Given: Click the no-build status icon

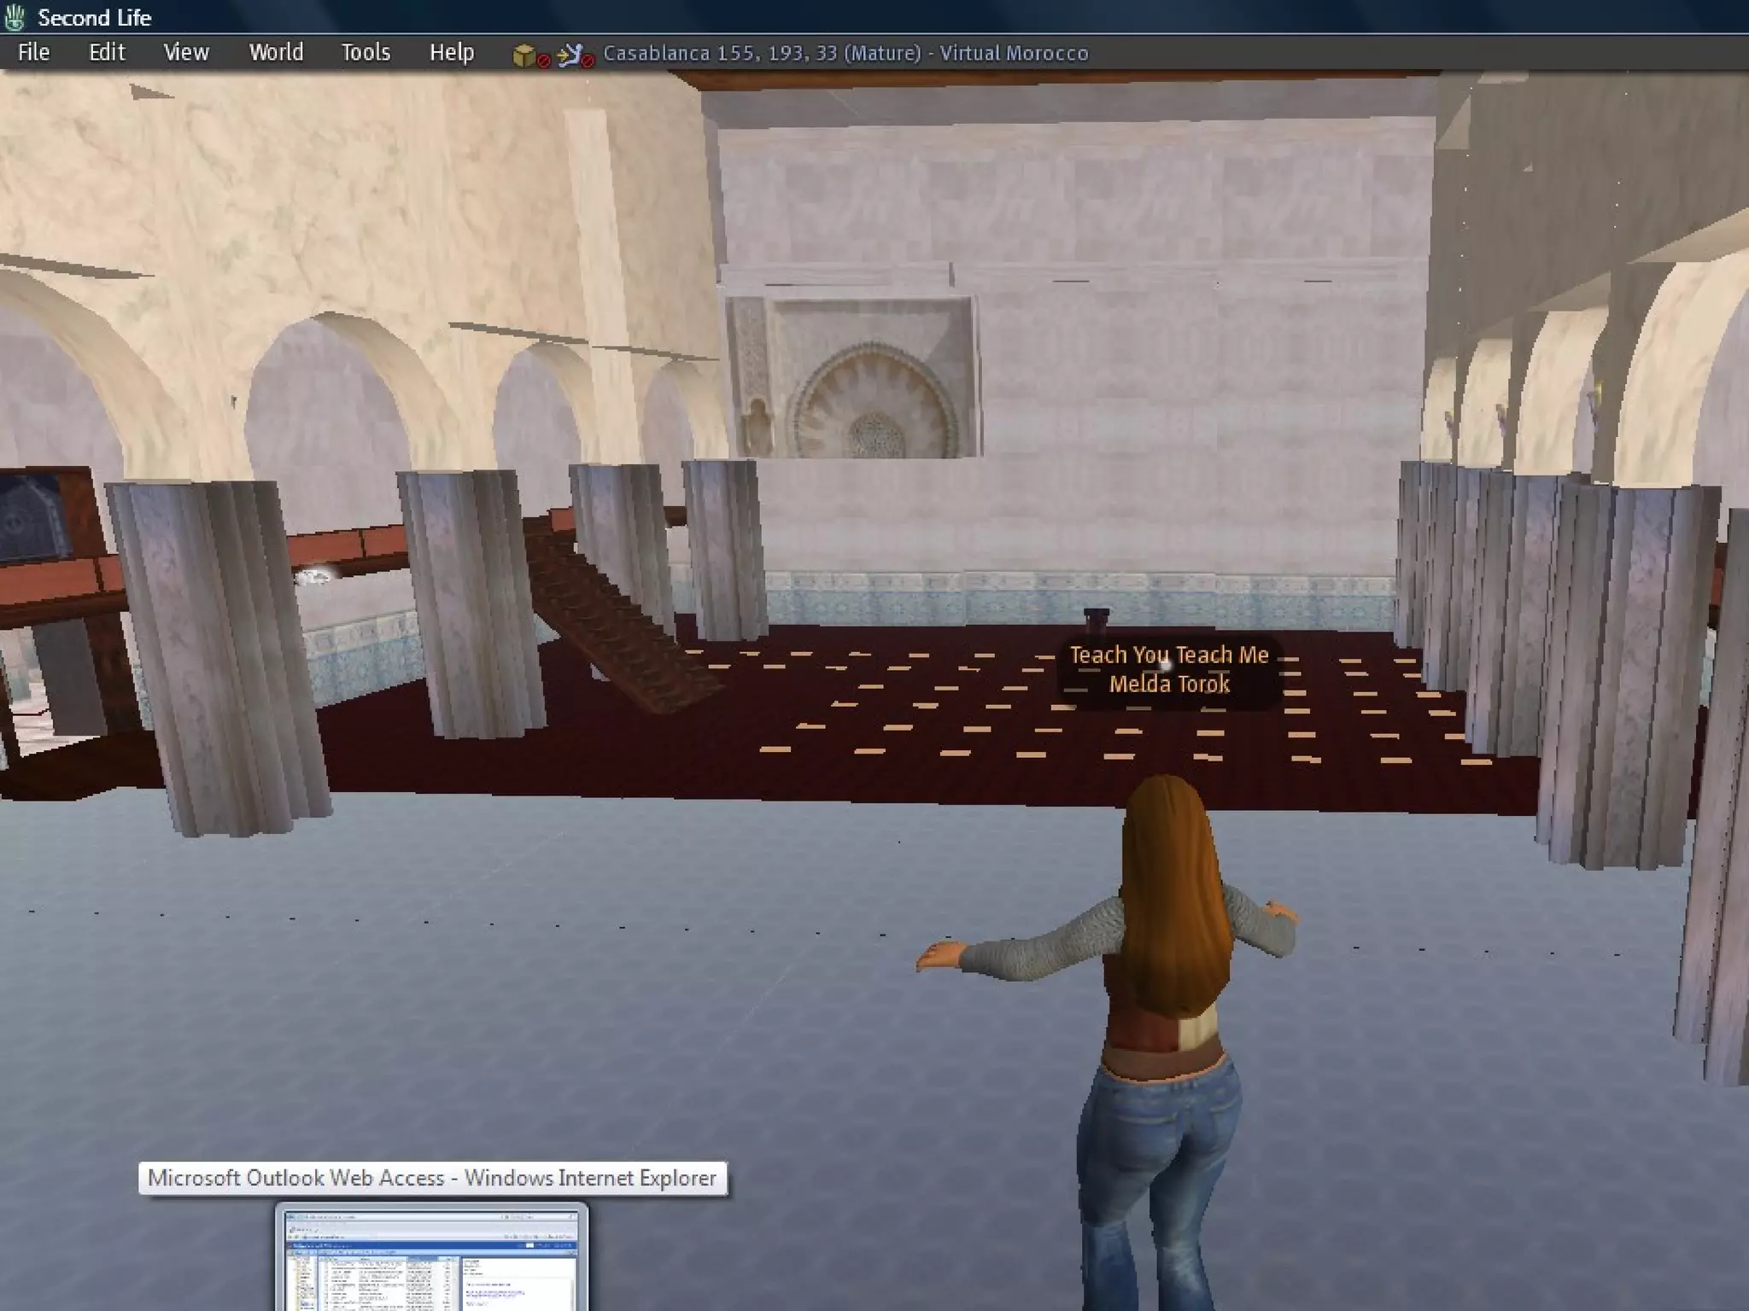Looking at the screenshot, I should click(x=529, y=55).
